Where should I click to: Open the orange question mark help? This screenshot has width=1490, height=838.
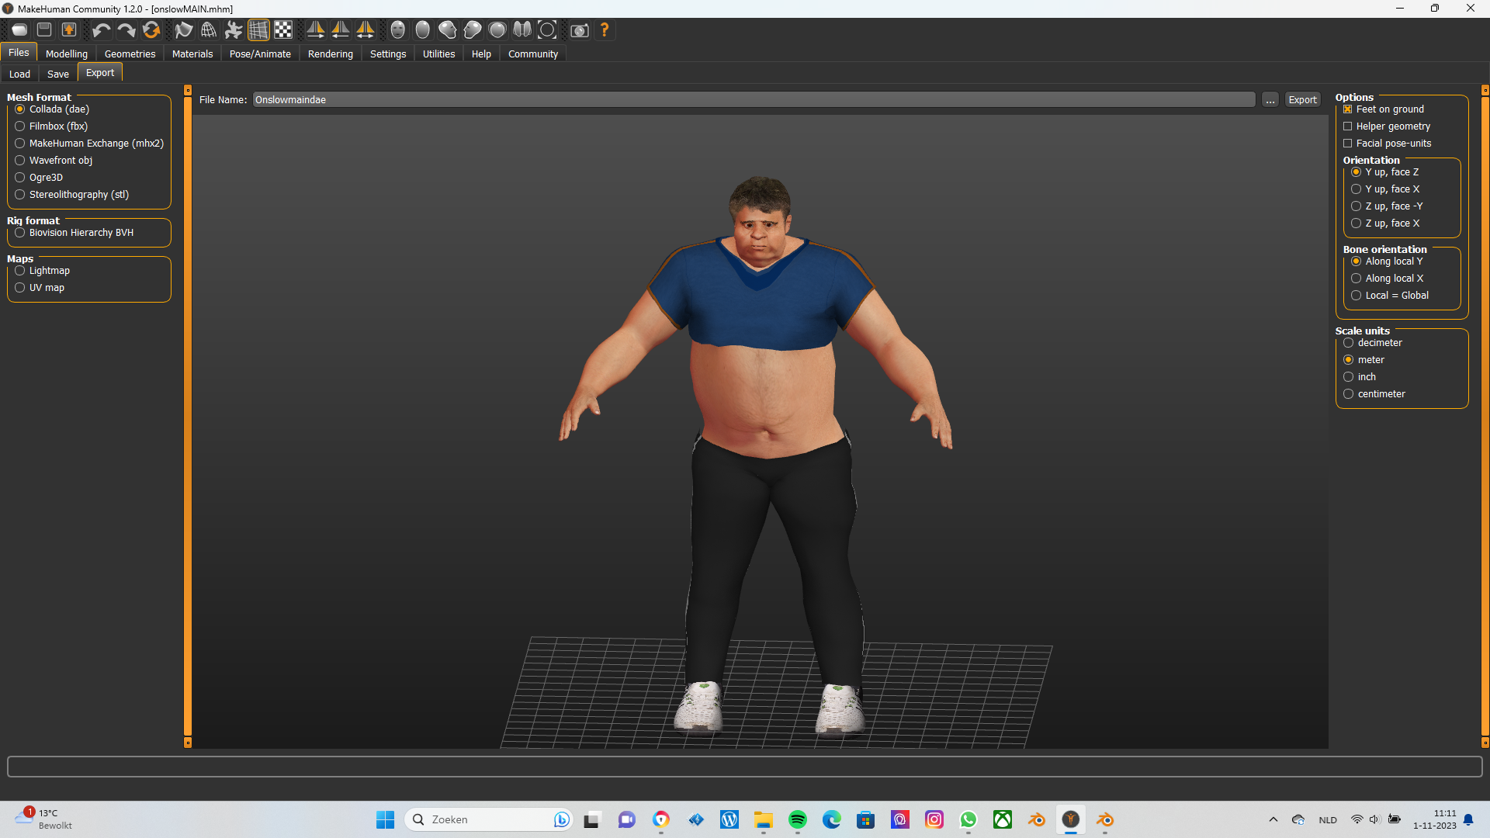click(605, 30)
